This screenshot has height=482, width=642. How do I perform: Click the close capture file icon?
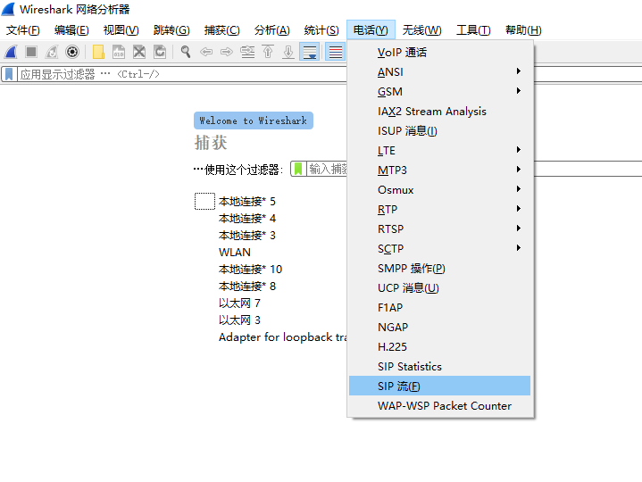(x=139, y=52)
